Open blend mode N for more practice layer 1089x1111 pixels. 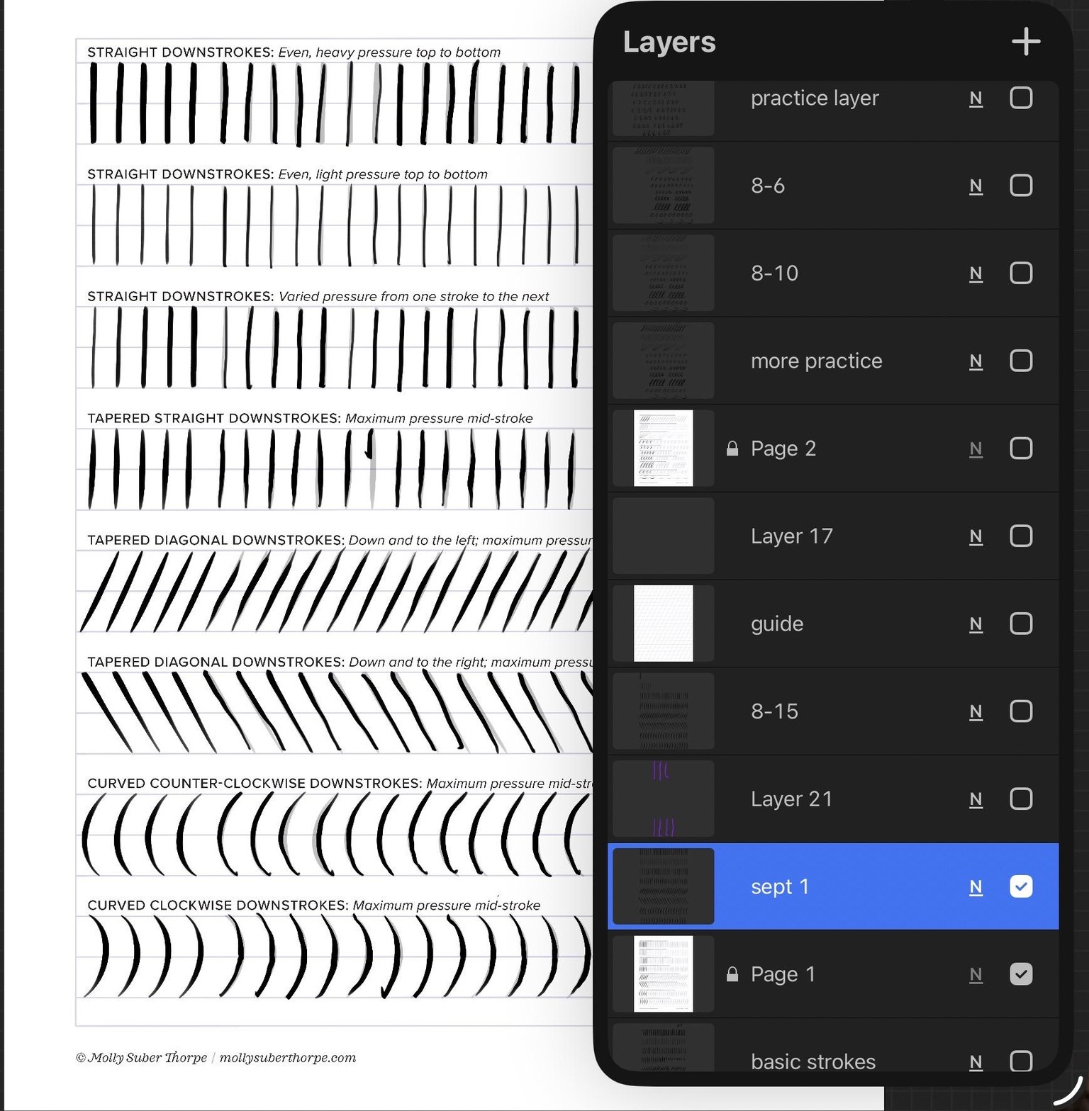pyautogui.click(x=976, y=361)
